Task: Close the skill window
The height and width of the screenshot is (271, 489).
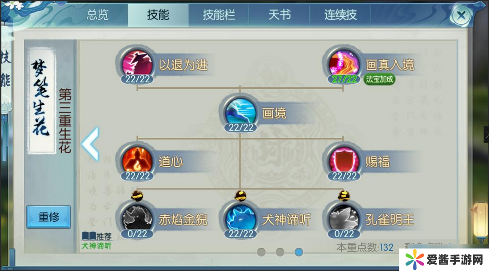Action: 461,15
